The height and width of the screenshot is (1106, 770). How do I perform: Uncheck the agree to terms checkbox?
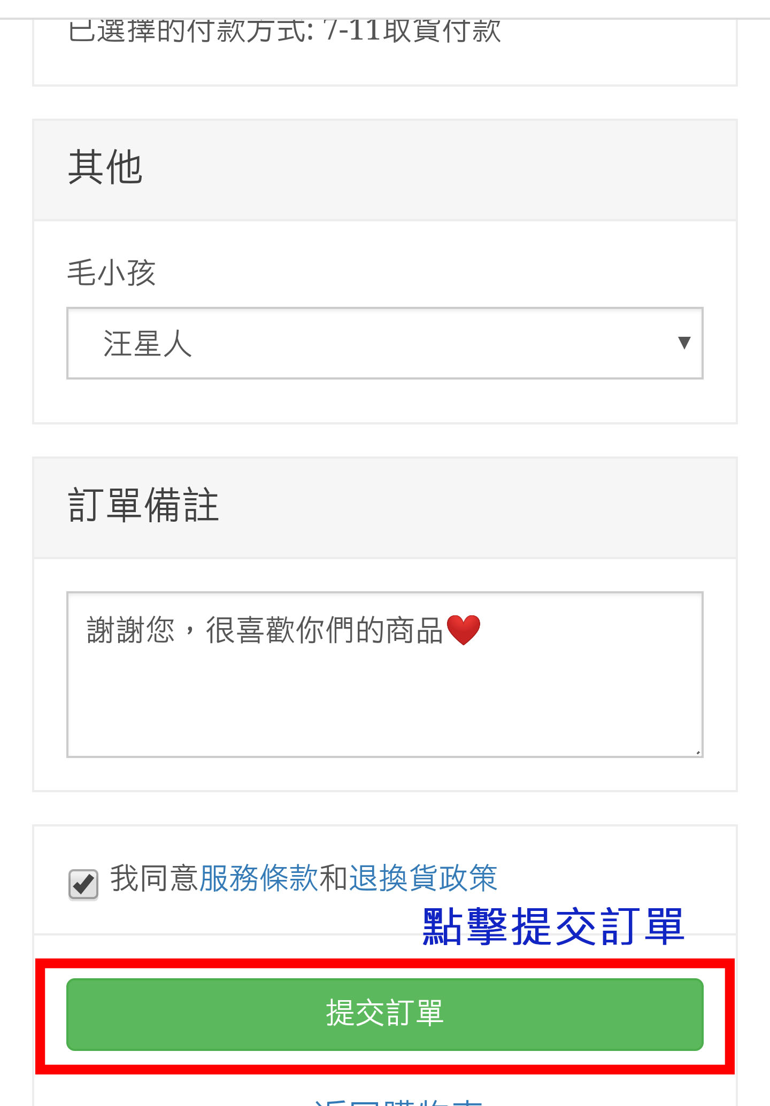click(83, 884)
